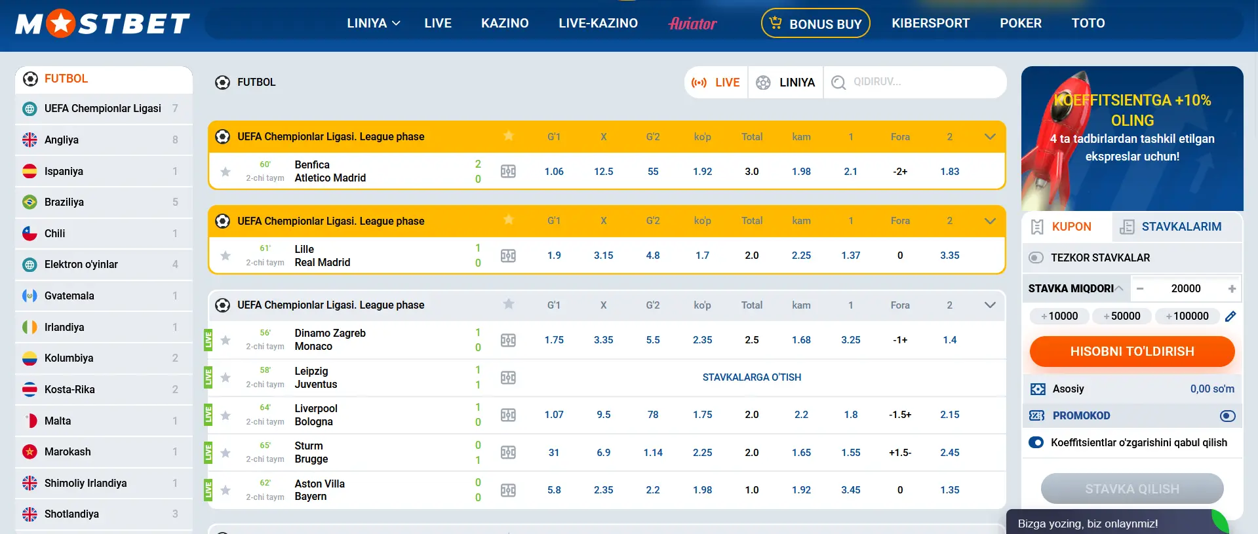1258x534 pixels.
Task: Toggle the Promokod switch
Action: click(x=1228, y=416)
